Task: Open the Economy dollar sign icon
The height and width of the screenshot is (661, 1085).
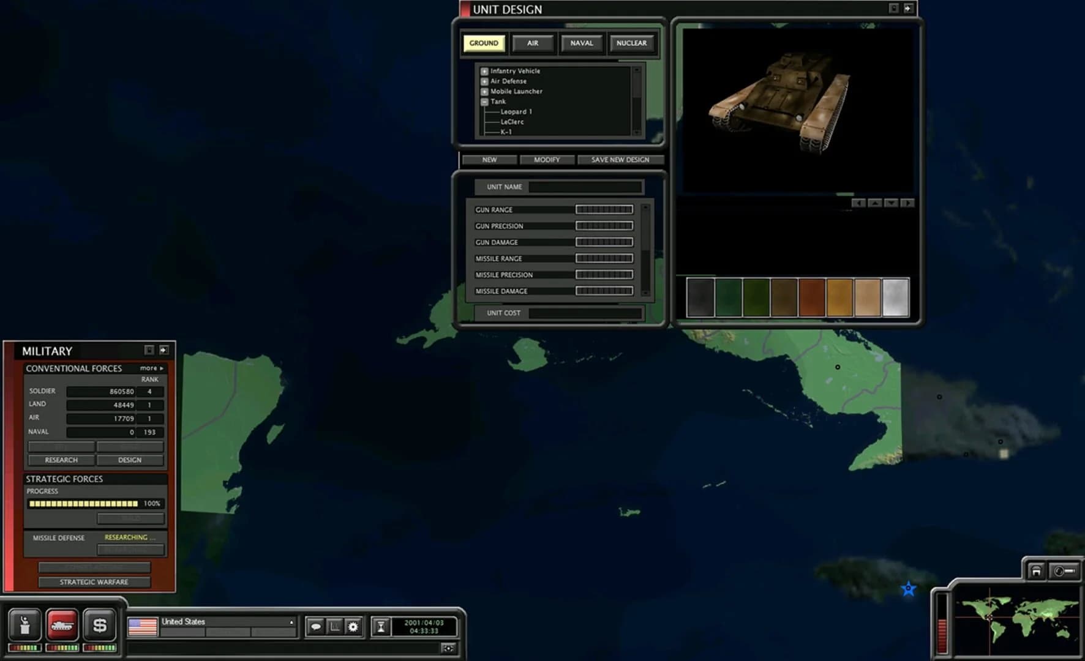Action: 99,626
